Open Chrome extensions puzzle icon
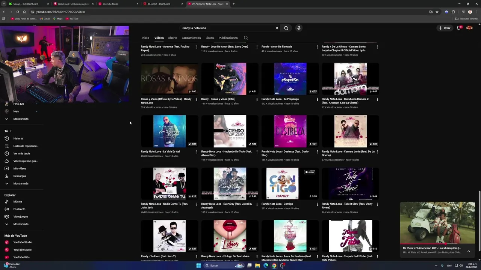 click(453, 12)
